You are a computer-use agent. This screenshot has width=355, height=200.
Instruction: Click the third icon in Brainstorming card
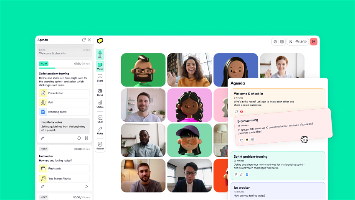(253, 139)
